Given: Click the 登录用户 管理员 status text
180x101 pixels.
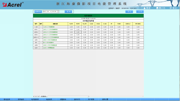Looking at the screenshot, I should click(114, 8).
